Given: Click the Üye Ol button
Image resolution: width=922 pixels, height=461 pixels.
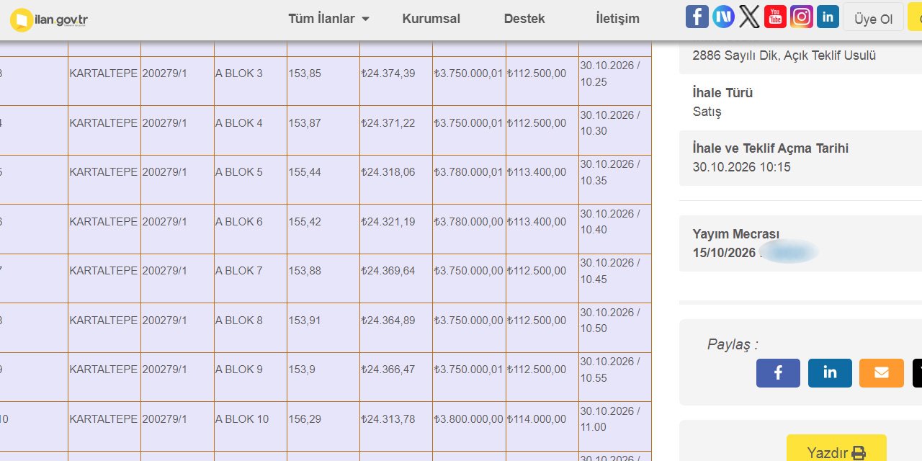Looking at the screenshot, I should coord(873,19).
